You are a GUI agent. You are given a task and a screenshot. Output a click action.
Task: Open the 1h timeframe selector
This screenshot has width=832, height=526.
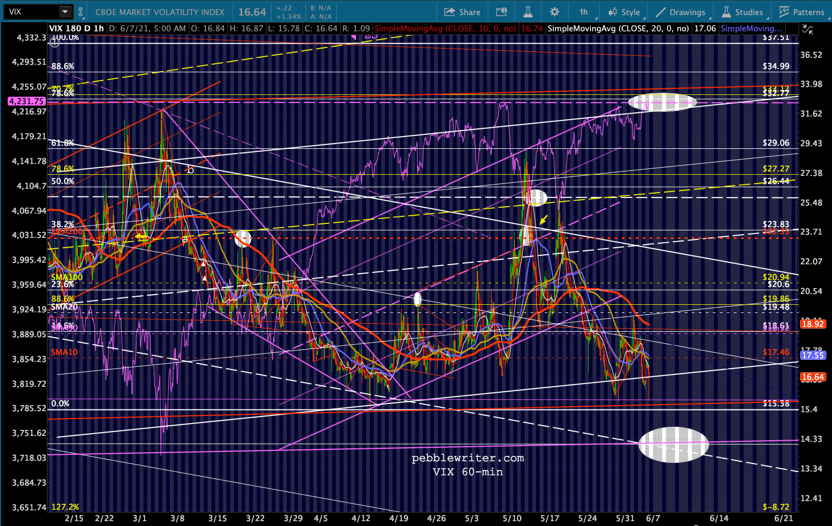click(583, 12)
